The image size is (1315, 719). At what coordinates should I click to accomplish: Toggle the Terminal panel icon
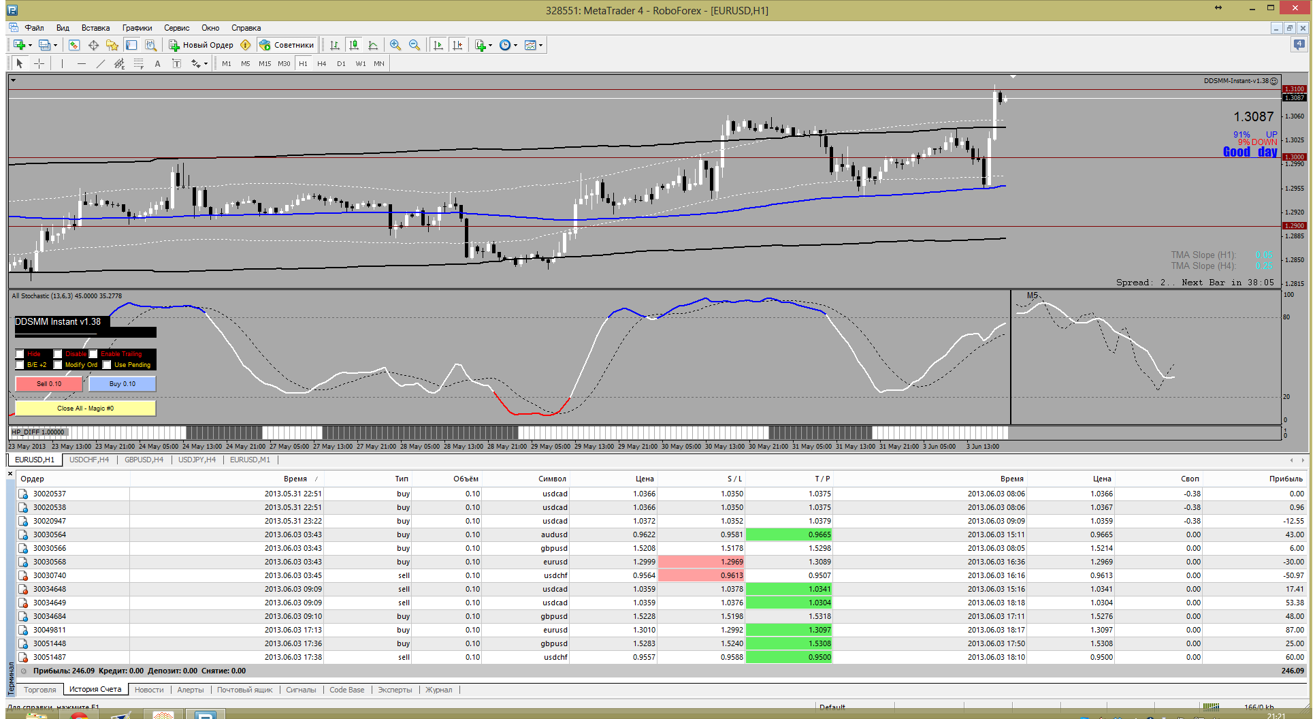131,45
